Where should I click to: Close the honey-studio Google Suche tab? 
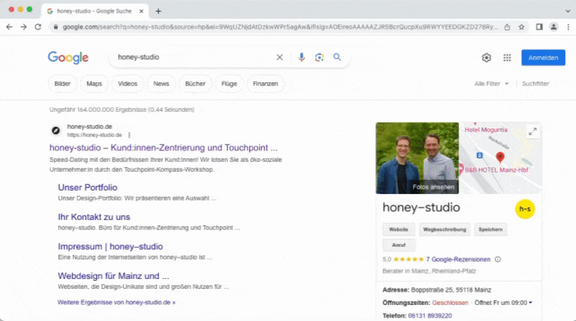click(x=141, y=11)
